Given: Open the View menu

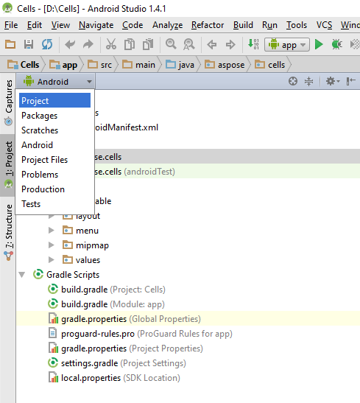Looking at the screenshot, I should point(60,25).
